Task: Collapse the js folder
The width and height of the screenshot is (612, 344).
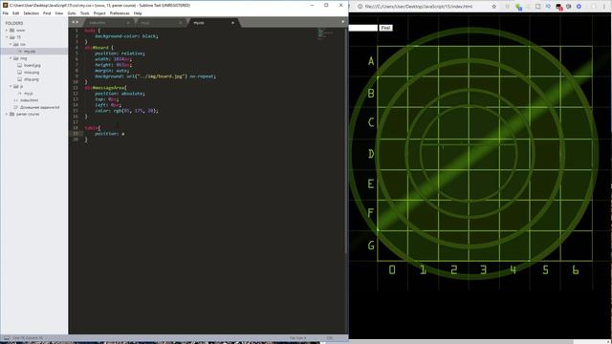Action: tap(11, 86)
